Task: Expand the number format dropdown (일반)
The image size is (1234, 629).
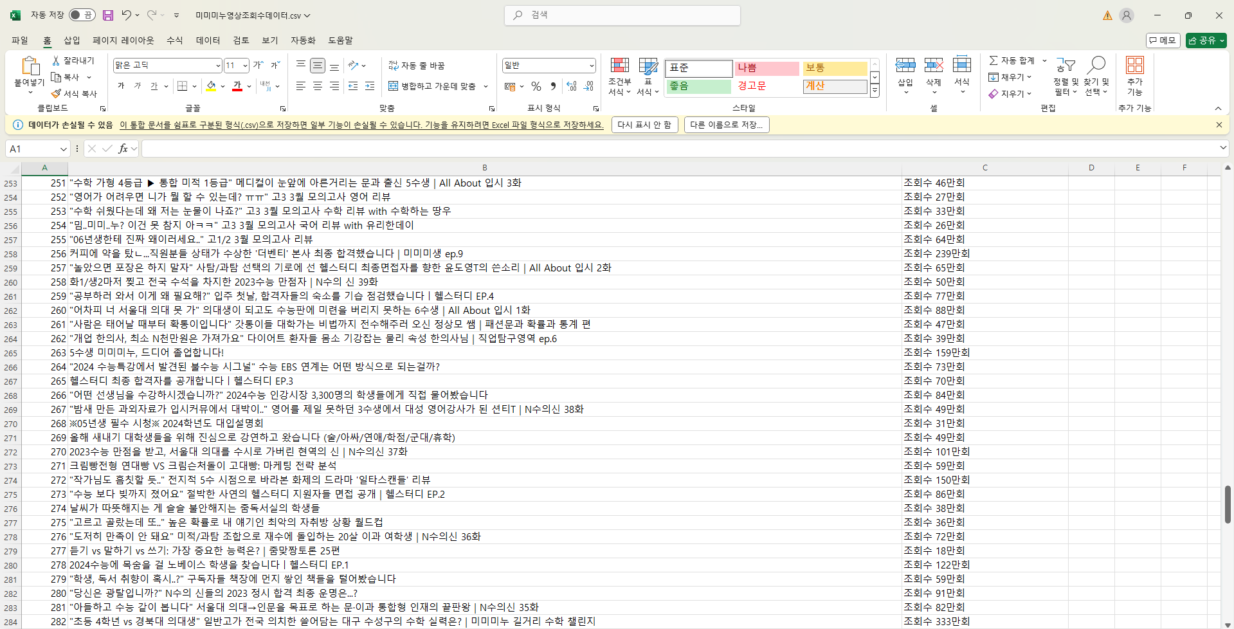Action: 591,66
